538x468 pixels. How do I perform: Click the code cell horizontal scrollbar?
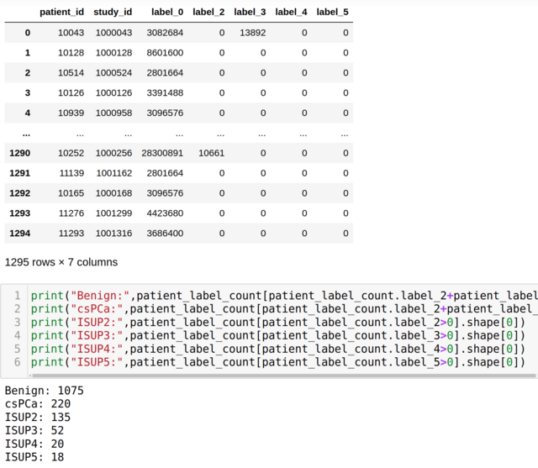click(x=284, y=376)
